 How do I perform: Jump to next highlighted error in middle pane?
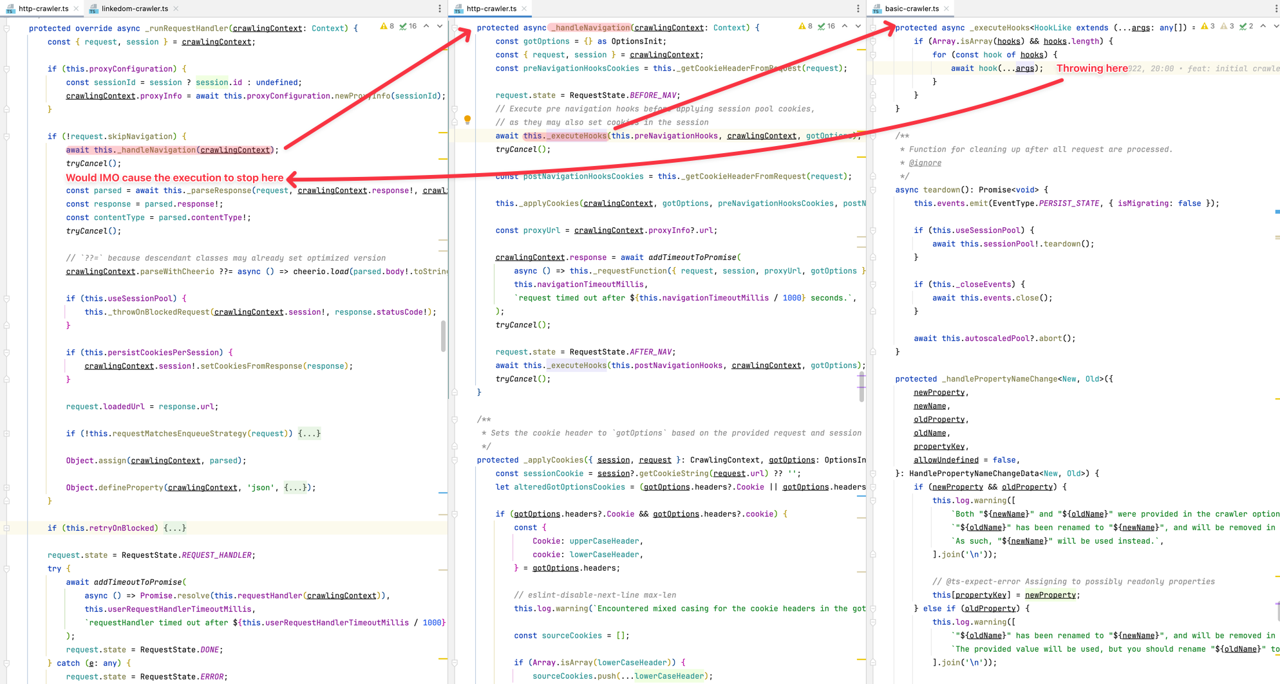pyautogui.click(x=858, y=26)
